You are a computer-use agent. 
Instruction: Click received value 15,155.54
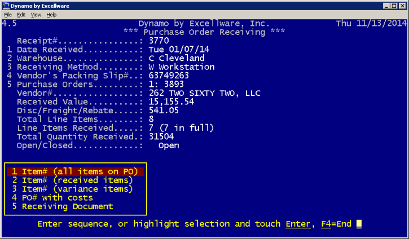[171, 101]
